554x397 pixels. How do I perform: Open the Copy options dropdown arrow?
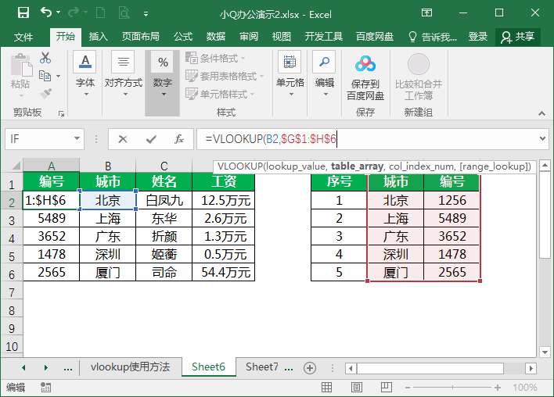59,76
